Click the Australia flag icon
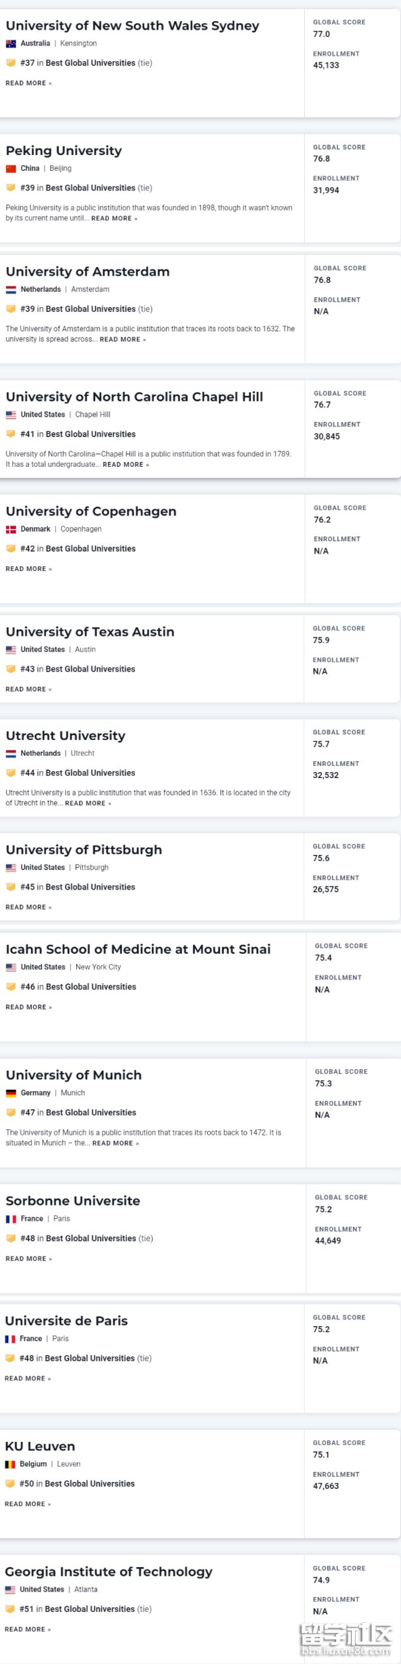 [x=11, y=44]
